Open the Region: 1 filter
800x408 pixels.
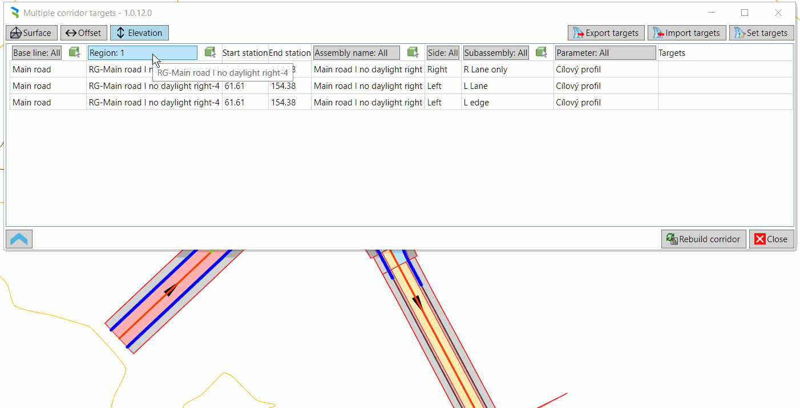[x=143, y=53]
